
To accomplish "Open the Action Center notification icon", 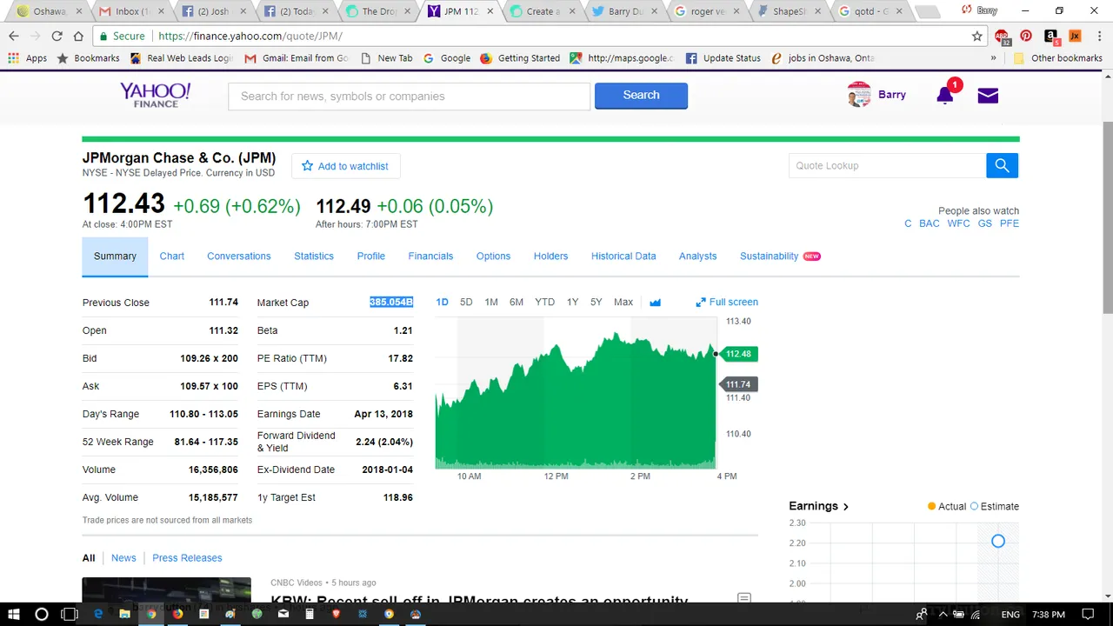I will point(1088,614).
